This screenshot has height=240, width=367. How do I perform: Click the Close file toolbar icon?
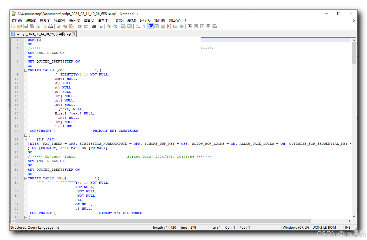(38, 26)
